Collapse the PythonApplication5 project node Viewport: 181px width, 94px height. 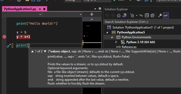(107, 32)
